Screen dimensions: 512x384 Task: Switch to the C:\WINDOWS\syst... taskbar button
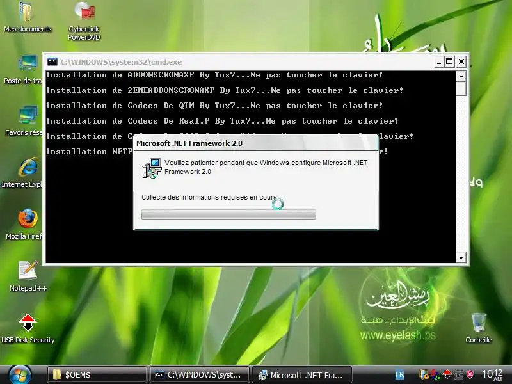200,375
